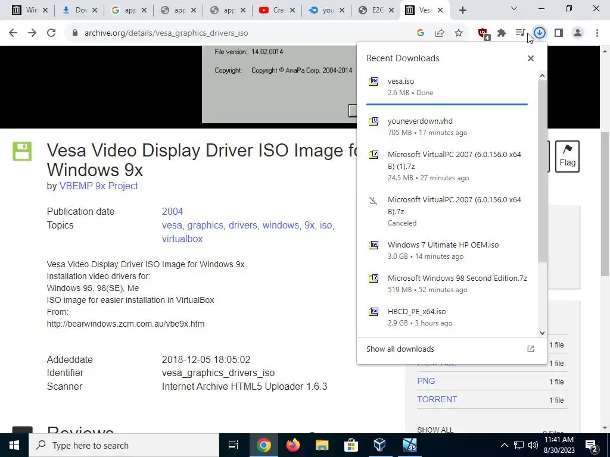Open Firefox from the taskbar
610x457 pixels.
(293, 445)
